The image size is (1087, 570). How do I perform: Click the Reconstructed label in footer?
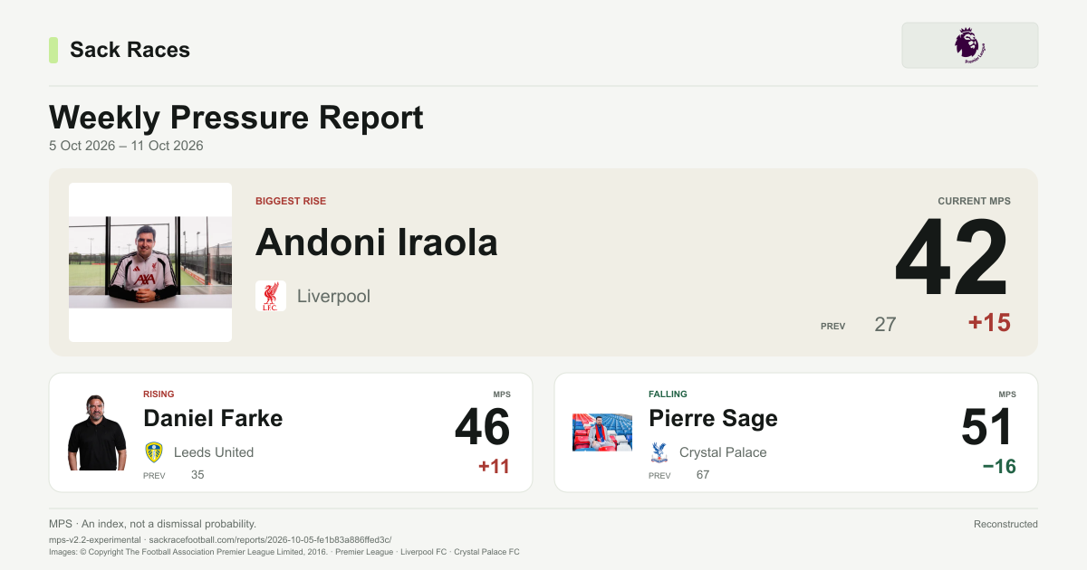[x=1005, y=524]
